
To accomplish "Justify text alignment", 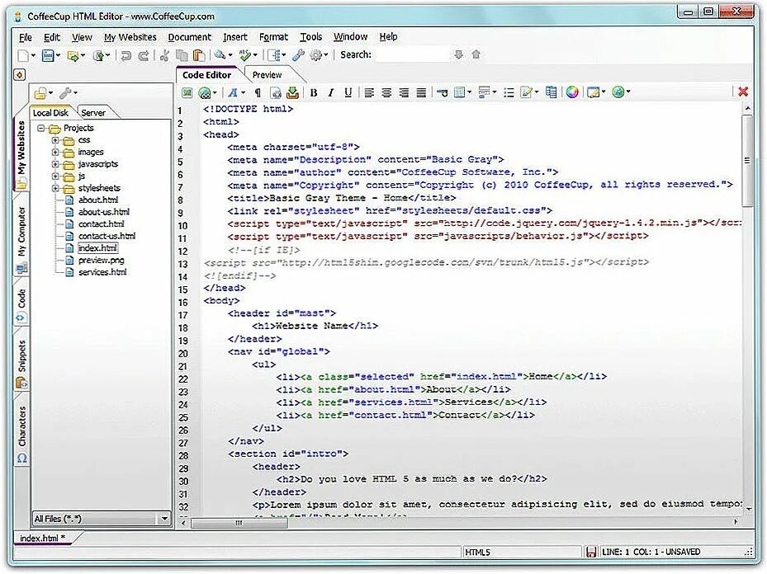I will coord(421,92).
